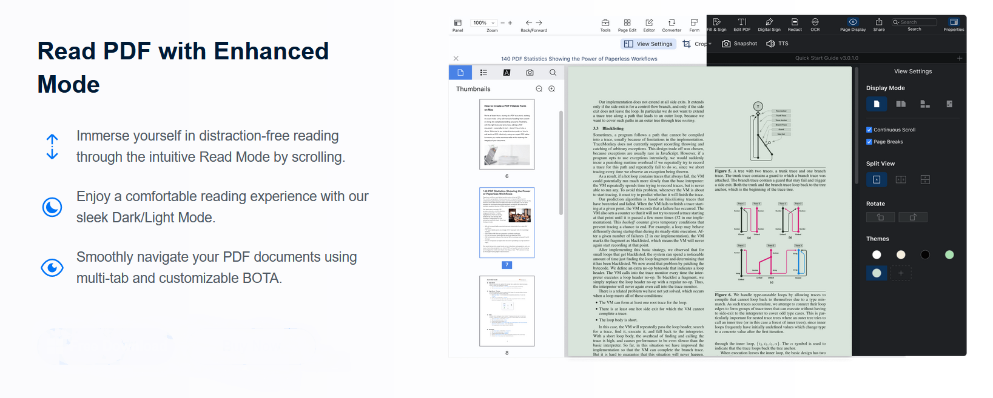This screenshot has height=398, width=993.
Task: Click the View Settings button
Action: tap(648, 44)
